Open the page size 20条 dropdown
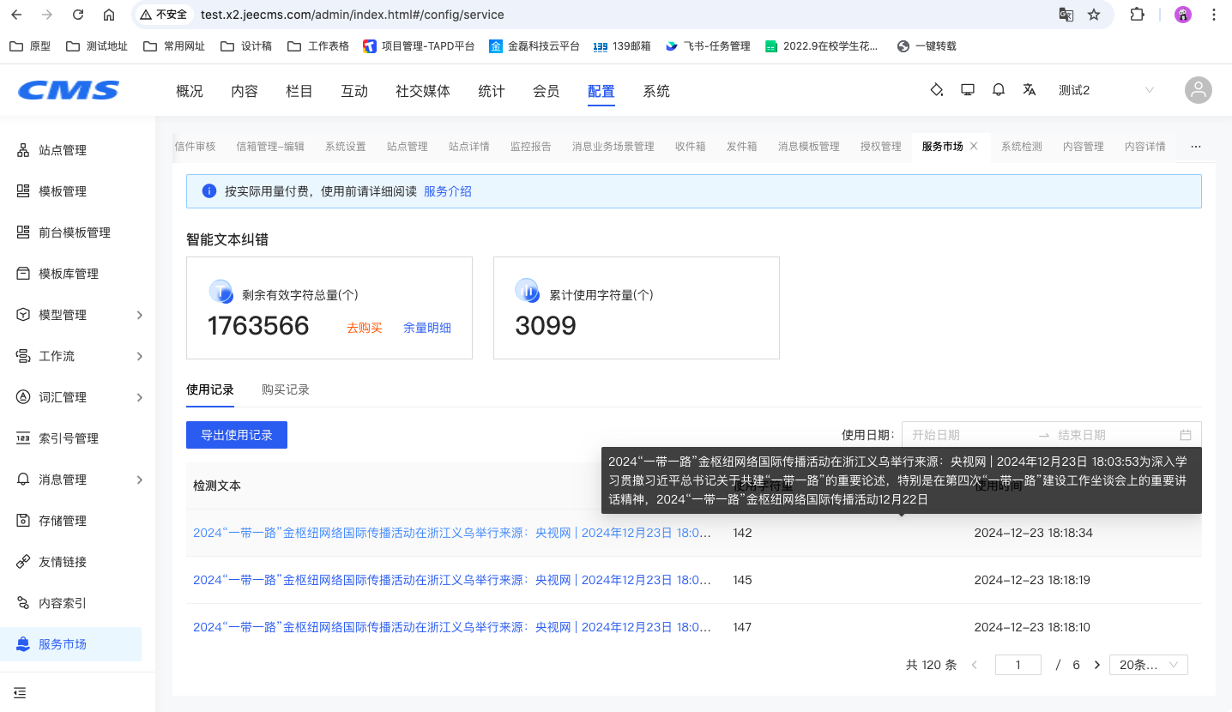This screenshot has width=1232, height=712. (x=1148, y=665)
